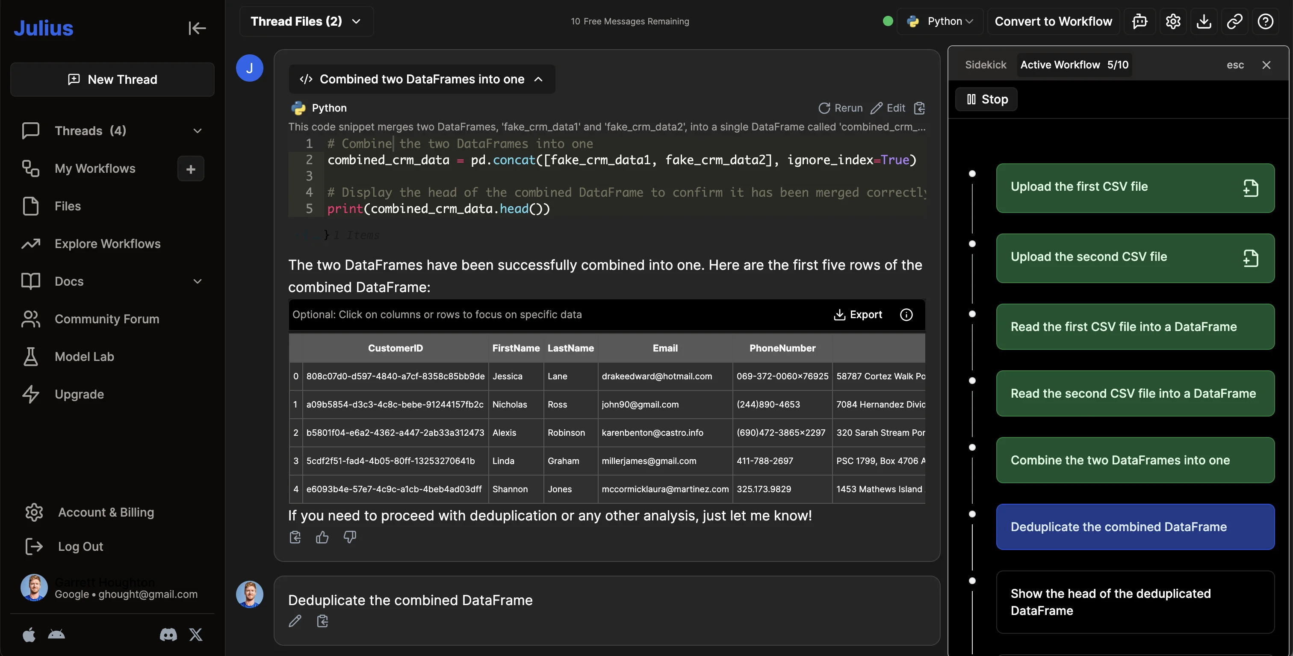Collapse the Julius sidebar with arrow icon
Screen dimensions: 1293x656
point(197,28)
